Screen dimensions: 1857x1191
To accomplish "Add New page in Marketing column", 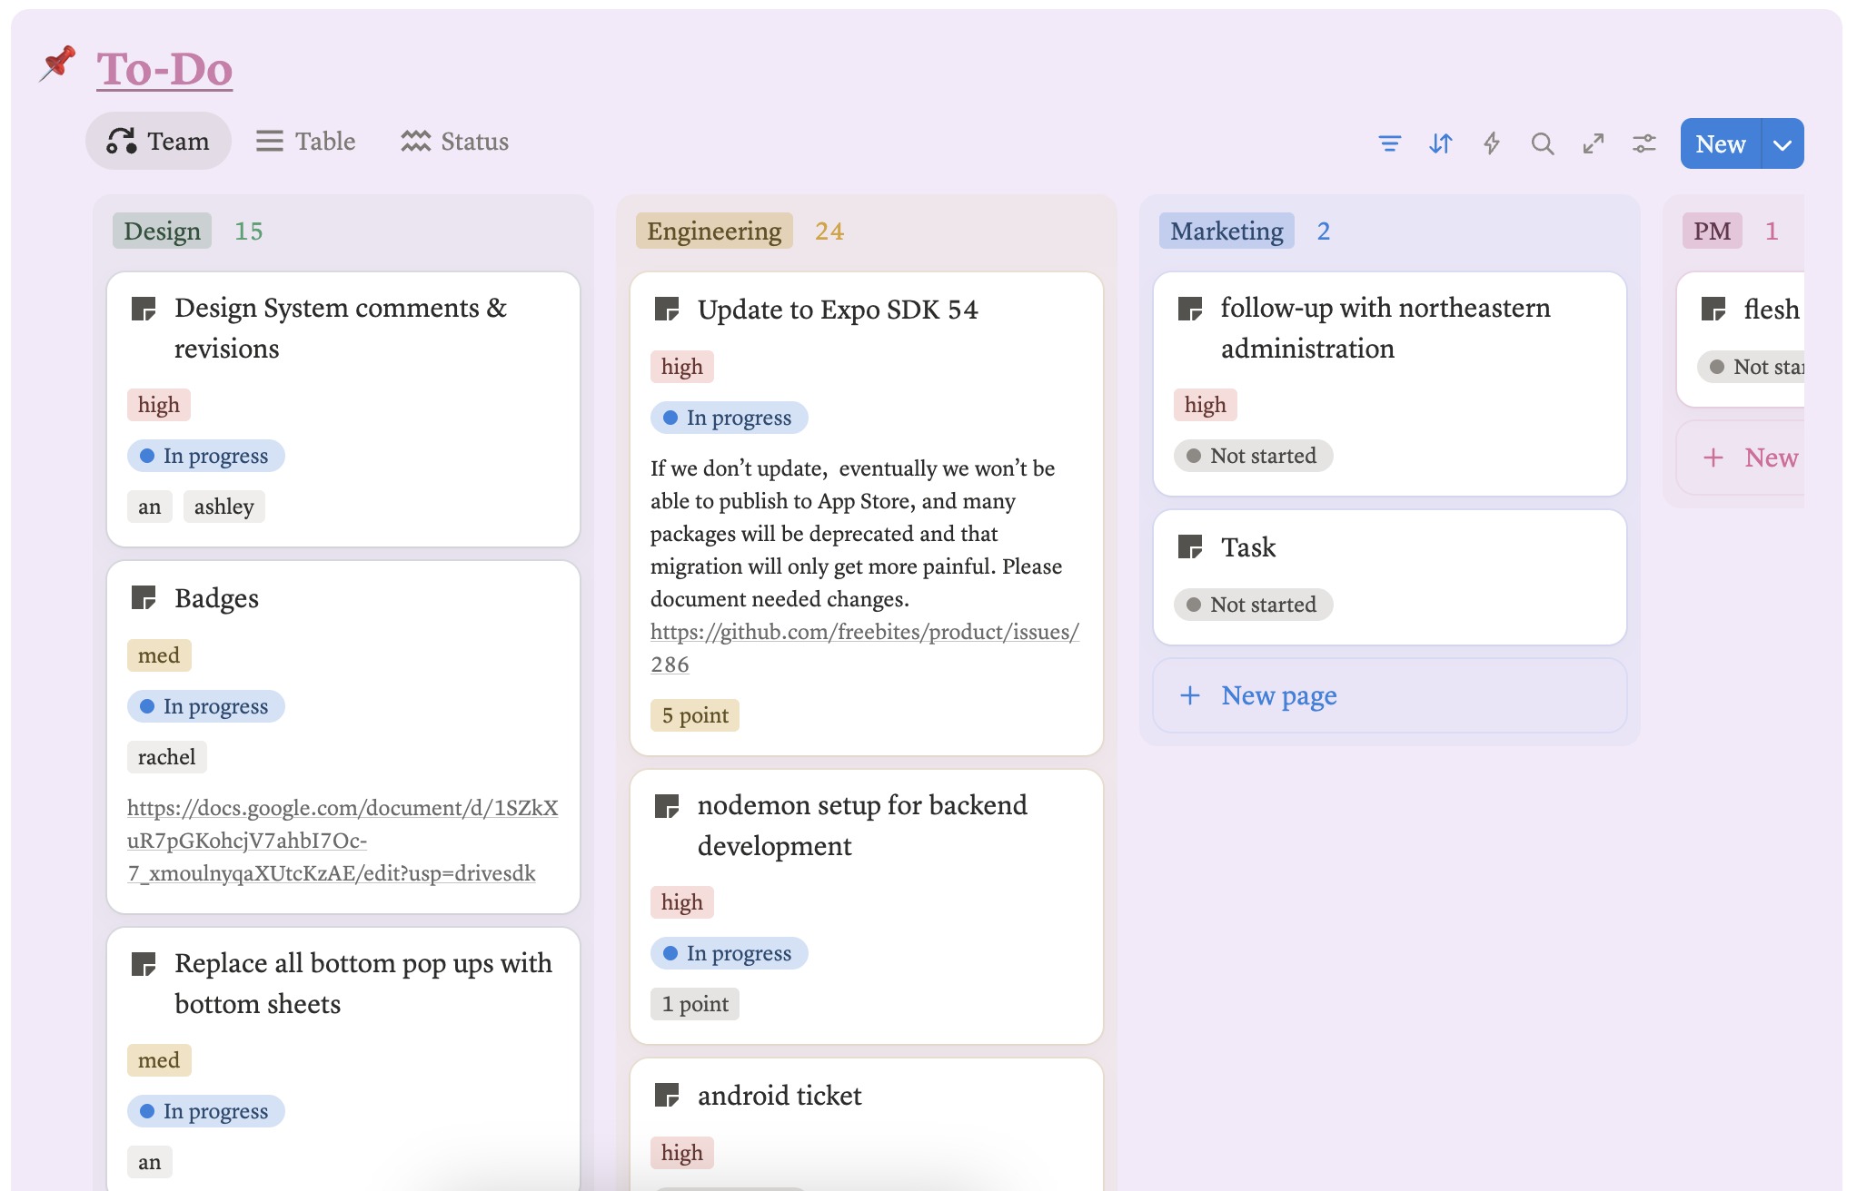I will point(1278,695).
